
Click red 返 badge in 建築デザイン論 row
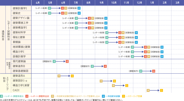click(x=89, y=18)
